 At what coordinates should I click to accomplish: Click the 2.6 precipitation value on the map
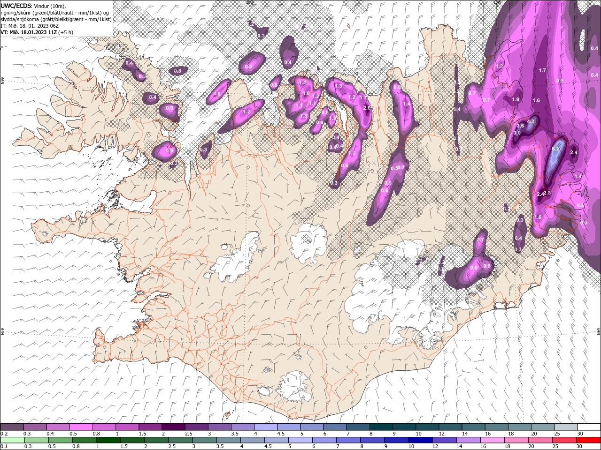pos(367,108)
